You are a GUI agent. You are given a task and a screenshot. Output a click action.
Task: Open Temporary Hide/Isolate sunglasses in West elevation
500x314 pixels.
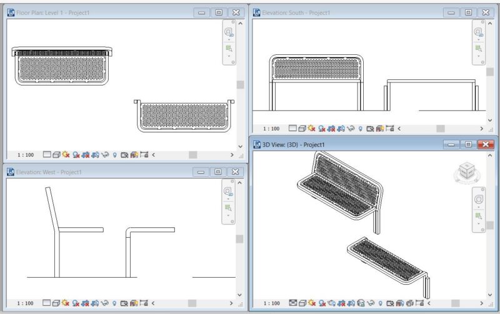pos(104,303)
